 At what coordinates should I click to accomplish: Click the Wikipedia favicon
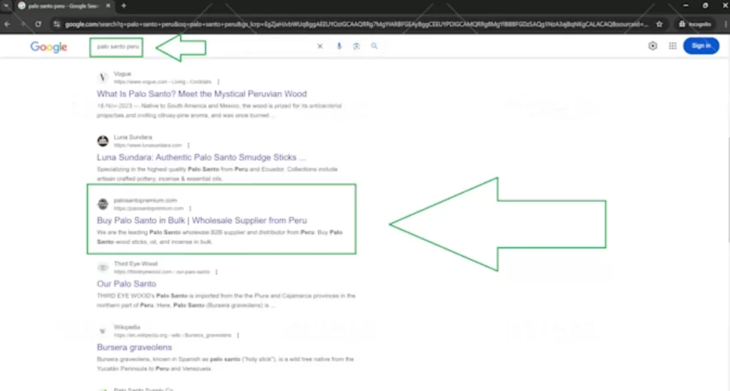coord(103,331)
